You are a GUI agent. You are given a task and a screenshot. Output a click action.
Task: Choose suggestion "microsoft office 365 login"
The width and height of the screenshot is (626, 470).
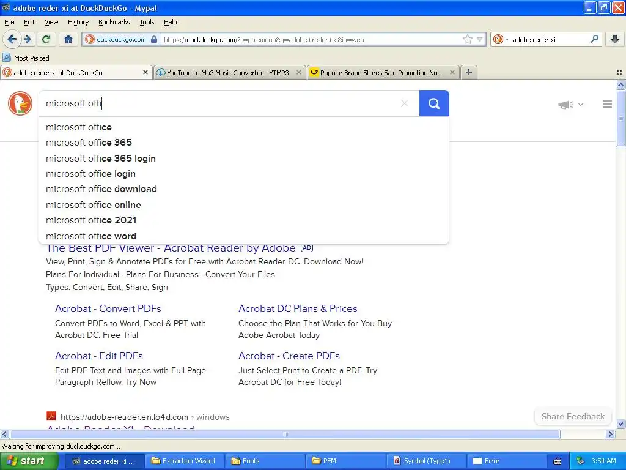tap(243, 159)
